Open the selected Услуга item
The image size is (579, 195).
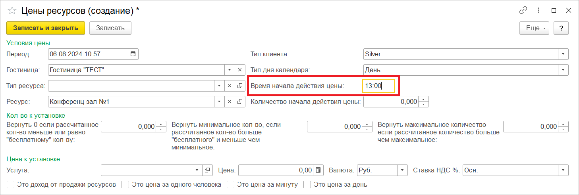click(x=207, y=170)
